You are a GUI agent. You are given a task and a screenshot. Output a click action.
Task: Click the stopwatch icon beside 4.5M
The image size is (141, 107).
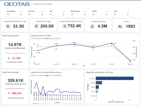pyautogui.click(x=92, y=26)
